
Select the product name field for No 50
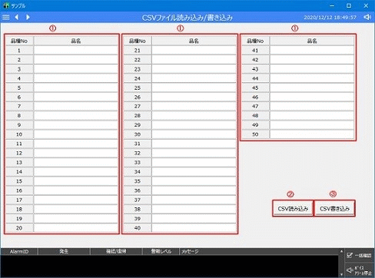coord(312,134)
